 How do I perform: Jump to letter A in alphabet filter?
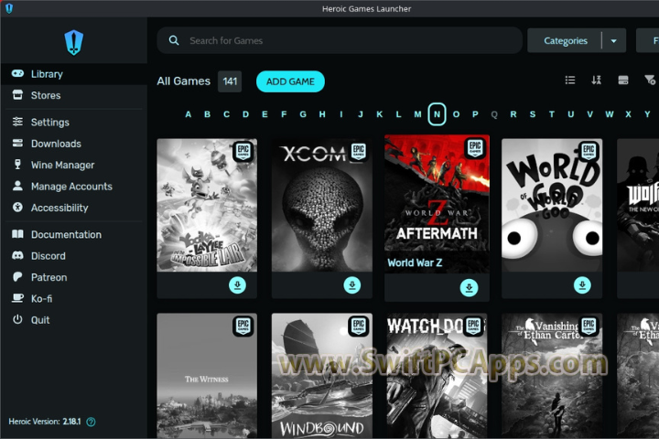click(x=189, y=114)
